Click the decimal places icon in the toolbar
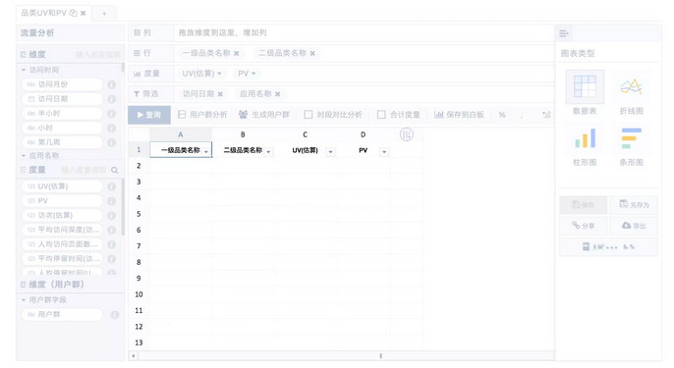 [546, 115]
